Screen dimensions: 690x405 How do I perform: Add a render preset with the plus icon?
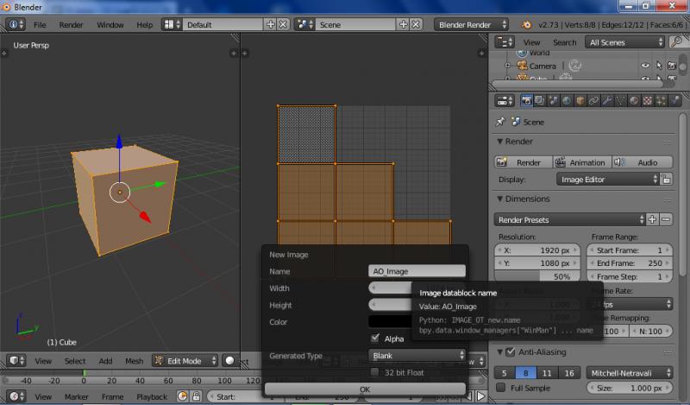tap(652, 219)
